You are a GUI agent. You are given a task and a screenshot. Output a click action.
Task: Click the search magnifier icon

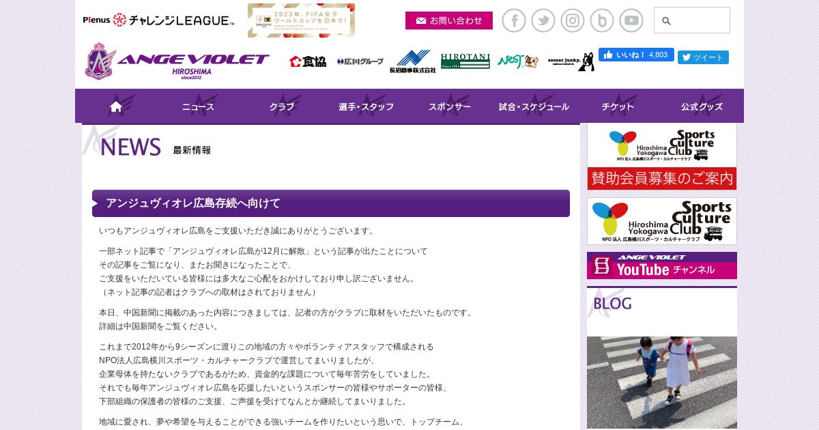[x=666, y=21]
